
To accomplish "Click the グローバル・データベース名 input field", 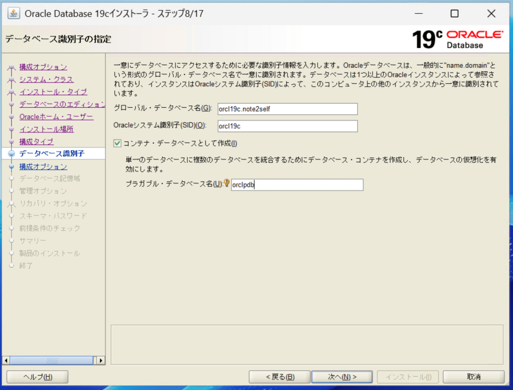I will click(287, 108).
